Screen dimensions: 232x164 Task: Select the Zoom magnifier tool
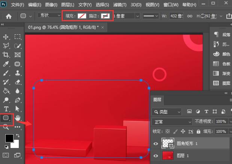(x=6, y=127)
